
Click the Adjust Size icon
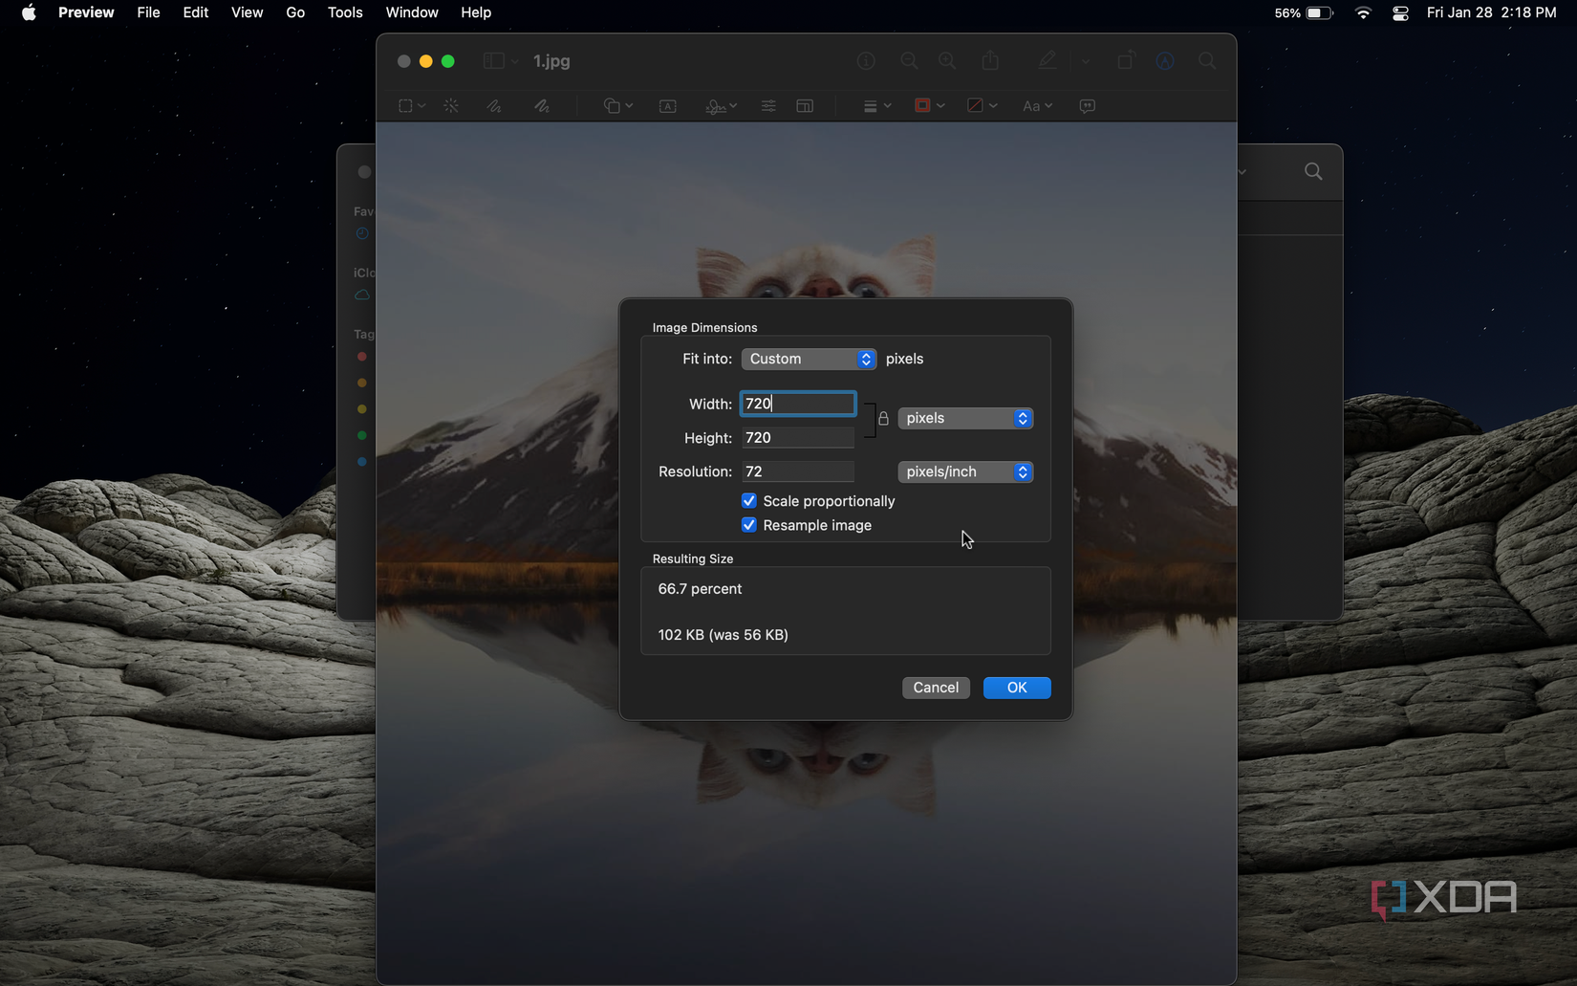click(x=805, y=106)
